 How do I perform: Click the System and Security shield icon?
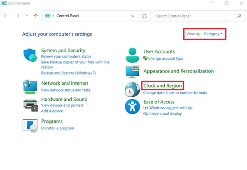[x=31, y=55]
